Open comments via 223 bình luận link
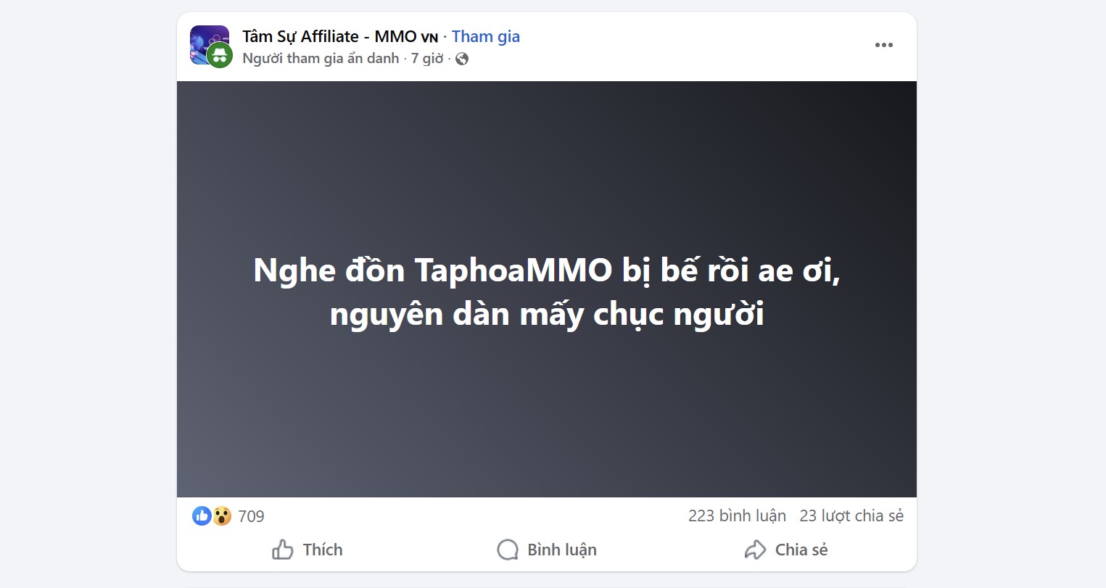Viewport: 1106px width, 588px height. click(x=737, y=515)
